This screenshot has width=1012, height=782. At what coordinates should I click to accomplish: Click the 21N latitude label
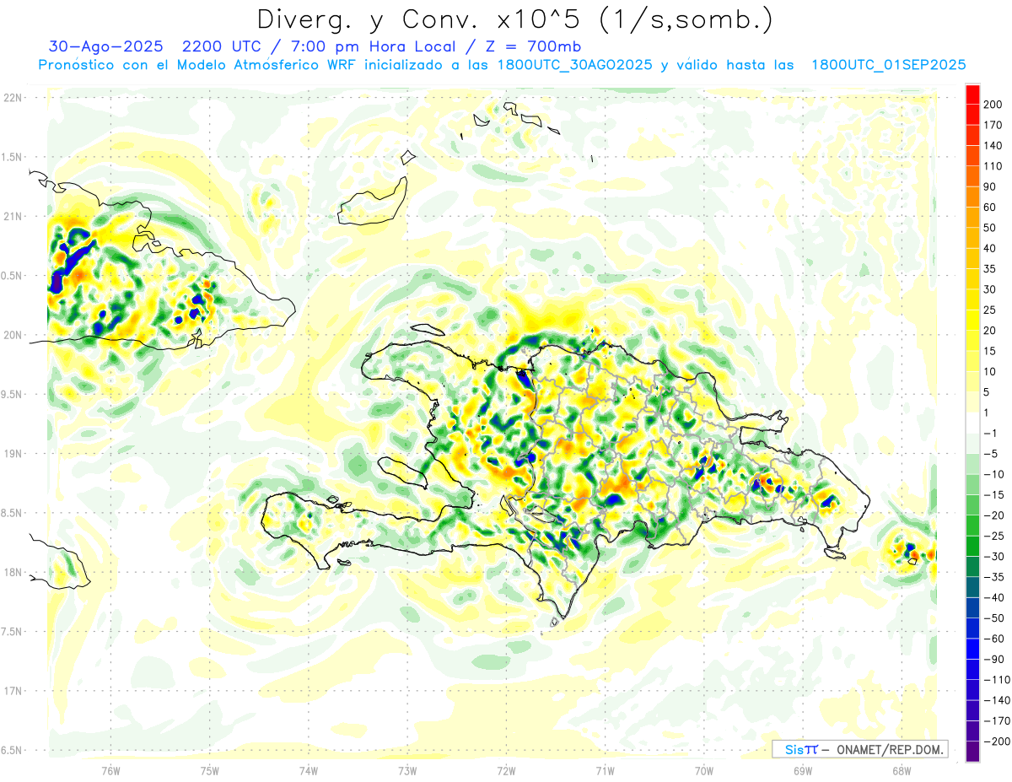point(13,216)
